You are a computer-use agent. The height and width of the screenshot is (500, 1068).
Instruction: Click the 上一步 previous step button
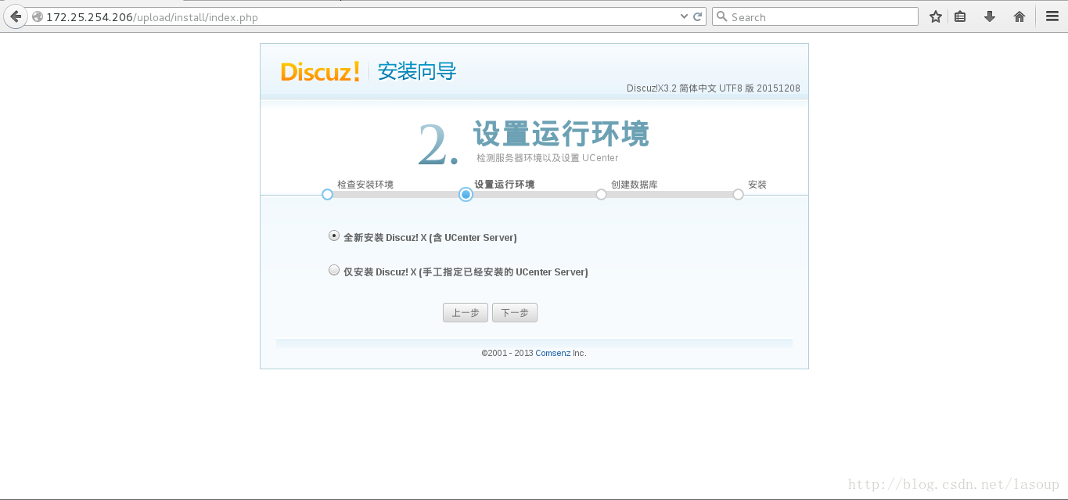466,313
